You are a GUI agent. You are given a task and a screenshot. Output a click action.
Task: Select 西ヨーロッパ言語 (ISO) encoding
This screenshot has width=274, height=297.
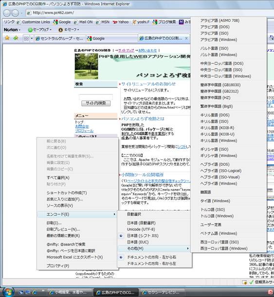pos(229,242)
